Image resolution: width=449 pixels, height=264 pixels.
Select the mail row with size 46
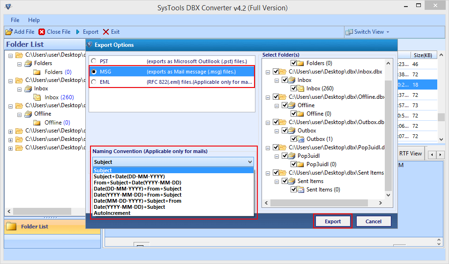418,64
